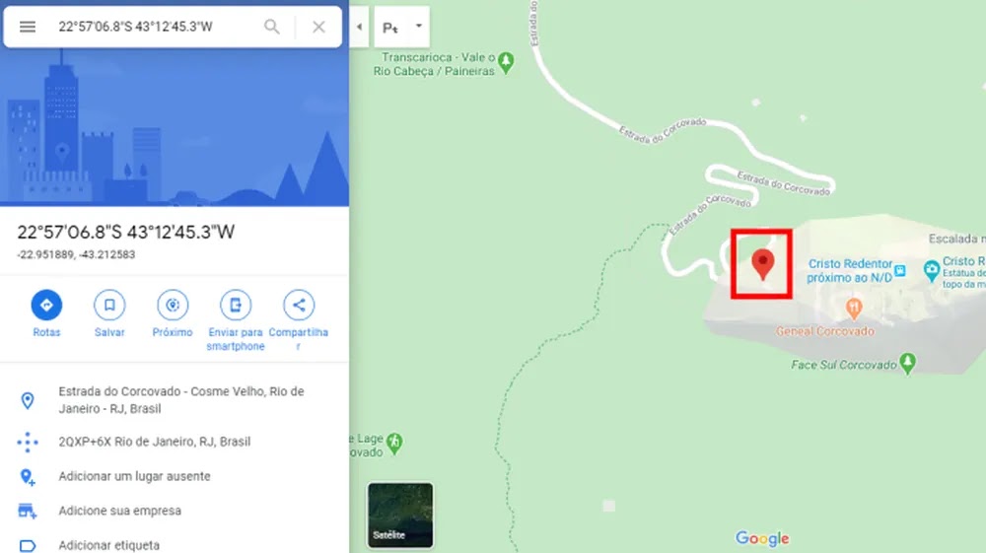
Task: Expand the Pt language dropdown arrow
Action: pyautogui.click(x=419, y=26)
